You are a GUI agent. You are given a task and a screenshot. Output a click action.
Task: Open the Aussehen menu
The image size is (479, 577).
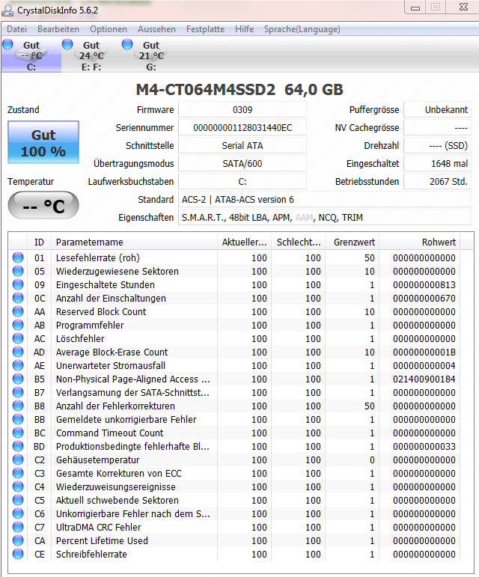click(156, 29)
